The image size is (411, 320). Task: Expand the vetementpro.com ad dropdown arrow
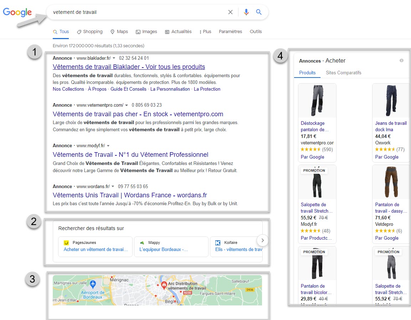point(127,105)
